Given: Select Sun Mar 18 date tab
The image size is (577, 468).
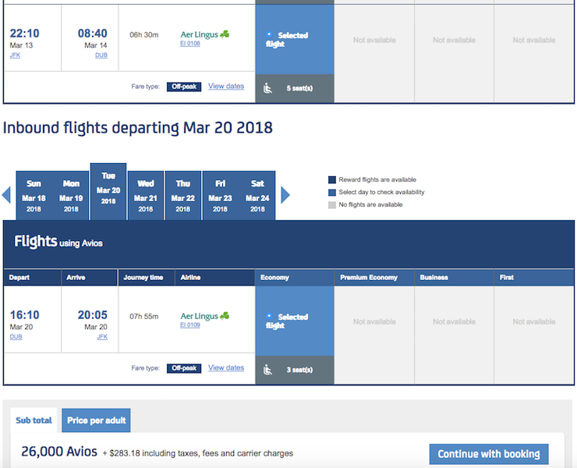Looking at the screenshot, I should 34,195.
